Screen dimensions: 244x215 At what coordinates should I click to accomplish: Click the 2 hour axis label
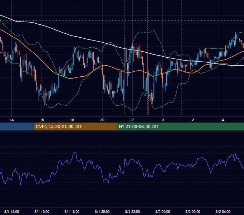pyautogui.click(x=193, y=120)
